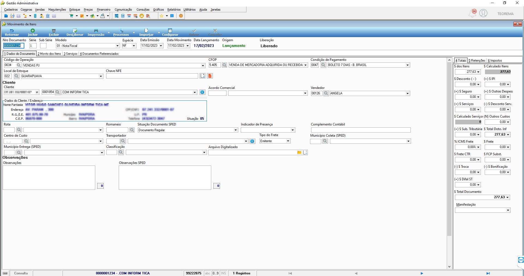Click the CFOP 5.405 lookup magnifier

(224, 65)
